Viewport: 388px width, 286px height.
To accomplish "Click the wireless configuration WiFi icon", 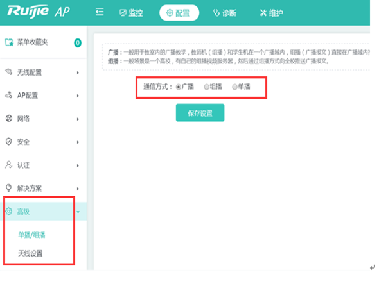I will point(9,72).
